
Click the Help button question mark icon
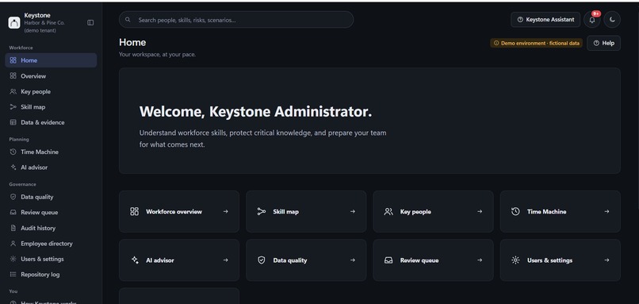click(596, 43)
